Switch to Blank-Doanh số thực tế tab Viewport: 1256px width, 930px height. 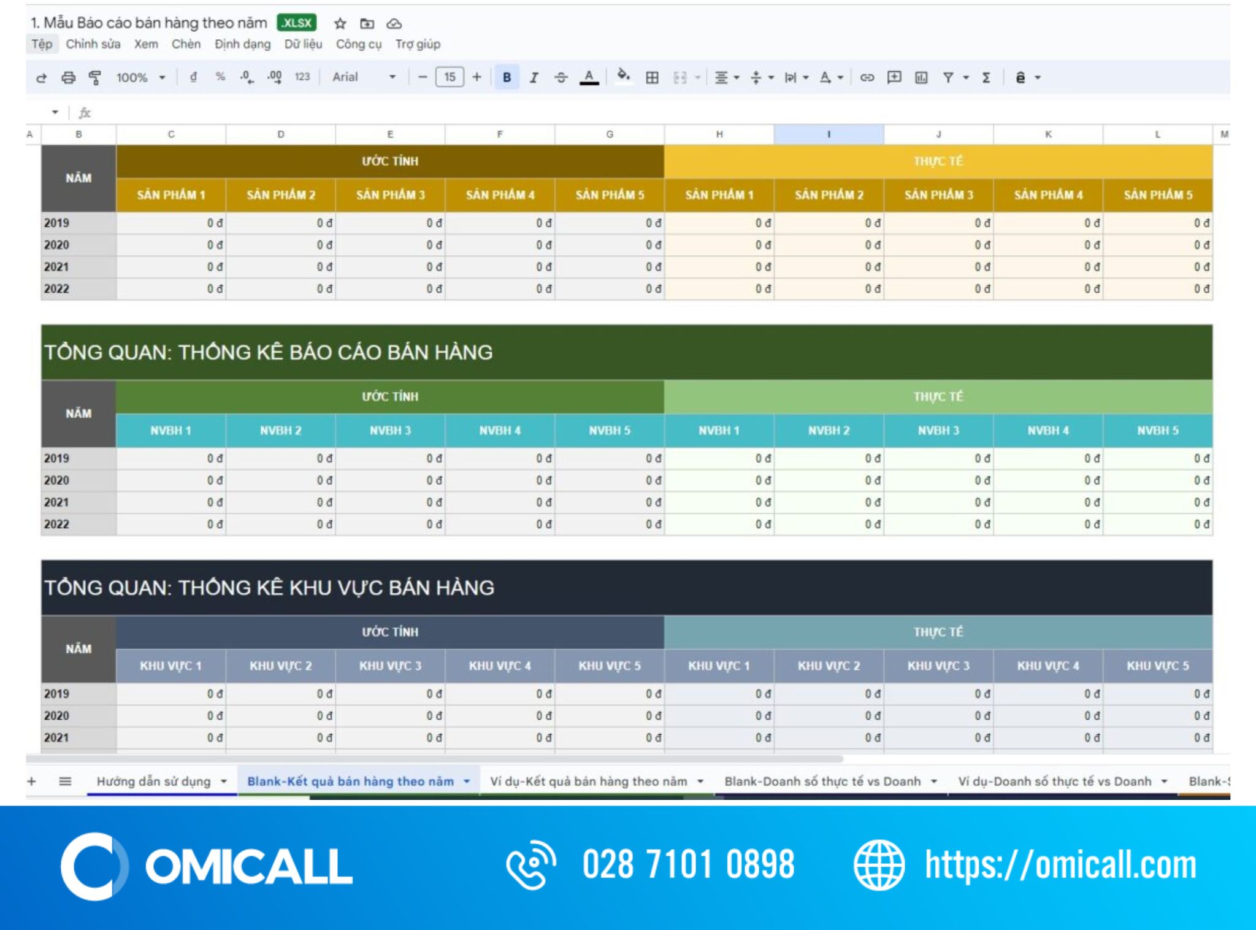tap(822, 781)
